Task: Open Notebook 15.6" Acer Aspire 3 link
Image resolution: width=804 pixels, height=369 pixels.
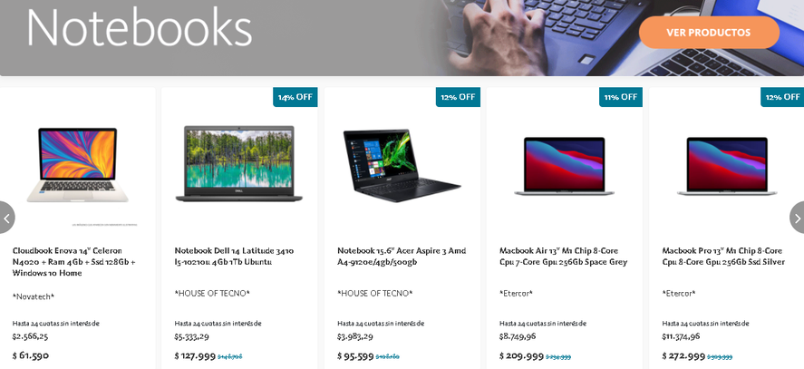Action: [402, 256]
